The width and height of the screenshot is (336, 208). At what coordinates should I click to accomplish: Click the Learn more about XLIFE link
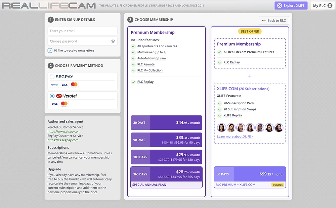coord(235,137)
